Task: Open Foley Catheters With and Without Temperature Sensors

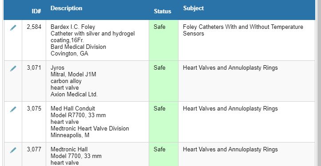Action: pyautogui.click(x=243, y=30)
